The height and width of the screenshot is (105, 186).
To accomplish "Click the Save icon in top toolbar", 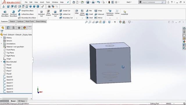I will tap(88, 2).
